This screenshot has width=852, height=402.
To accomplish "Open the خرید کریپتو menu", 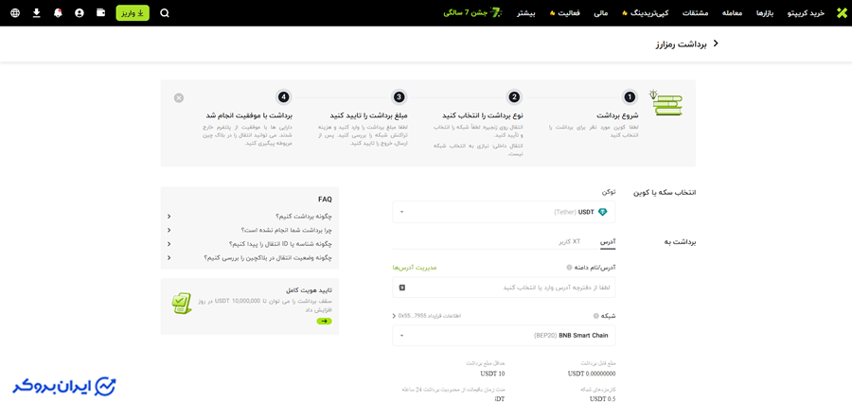I will coord(806,13).
